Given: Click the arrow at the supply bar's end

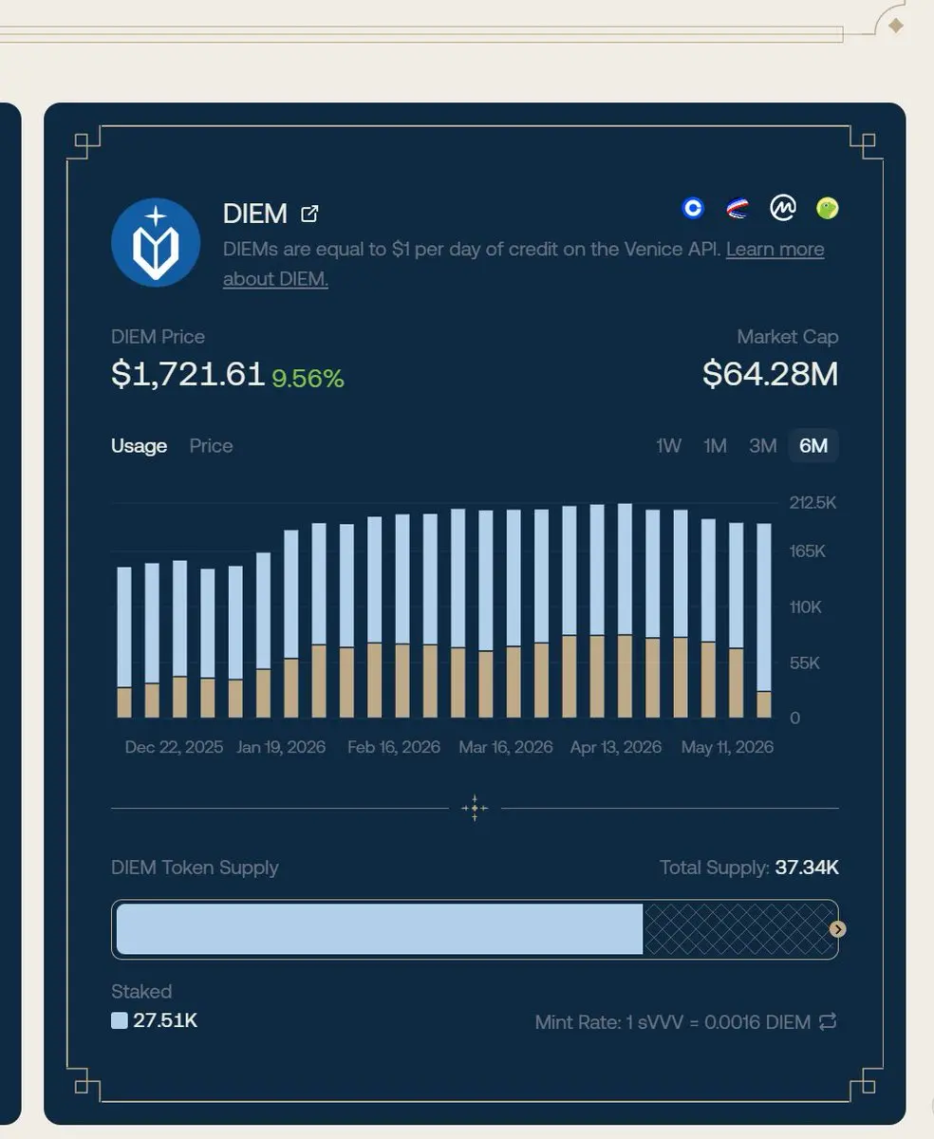Looking at the screenshot, I should 837,929.
